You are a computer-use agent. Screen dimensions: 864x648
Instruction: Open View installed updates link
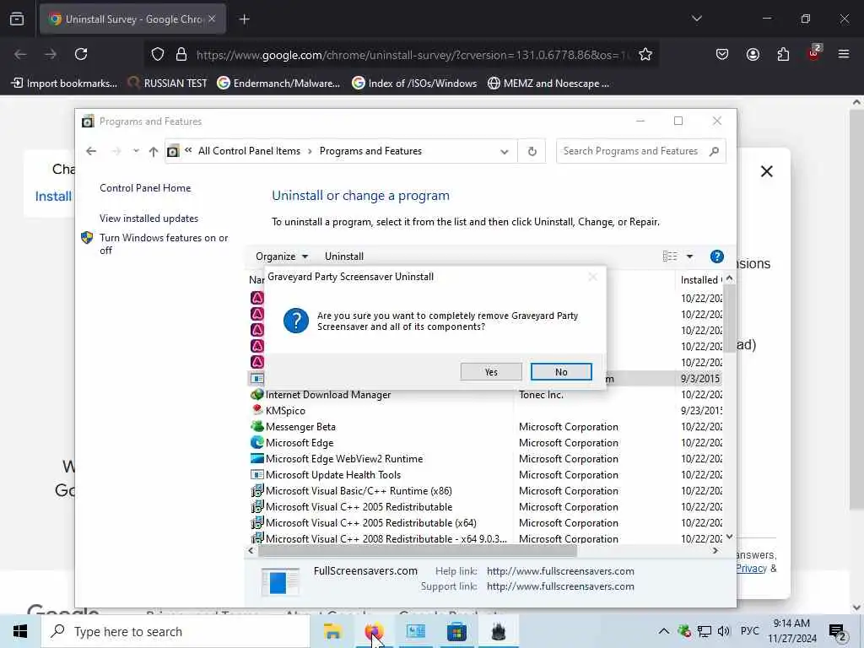(x=148, y=219)
